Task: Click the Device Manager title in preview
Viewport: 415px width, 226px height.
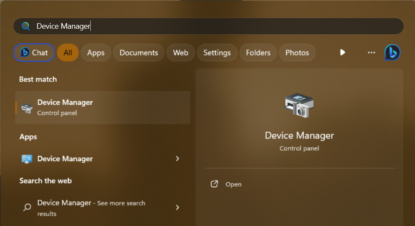Action: coord(299,136)
